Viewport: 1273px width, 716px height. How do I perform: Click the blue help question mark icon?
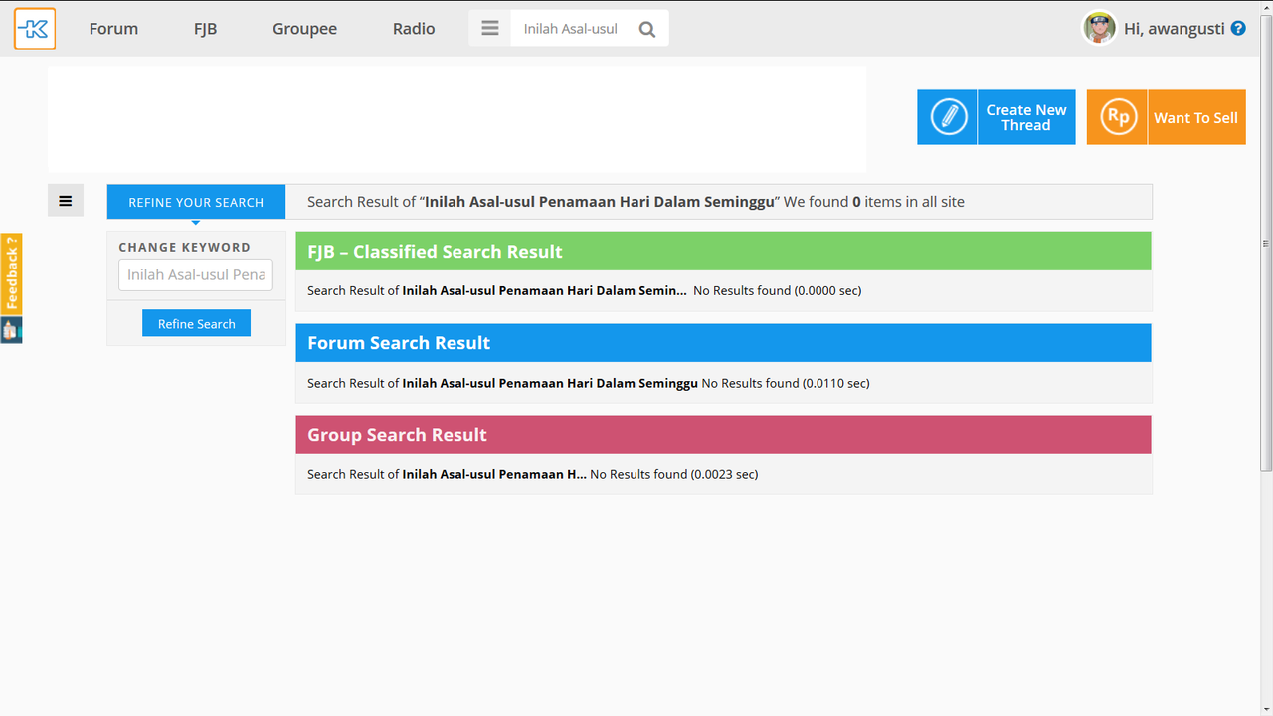point(1238,29)
